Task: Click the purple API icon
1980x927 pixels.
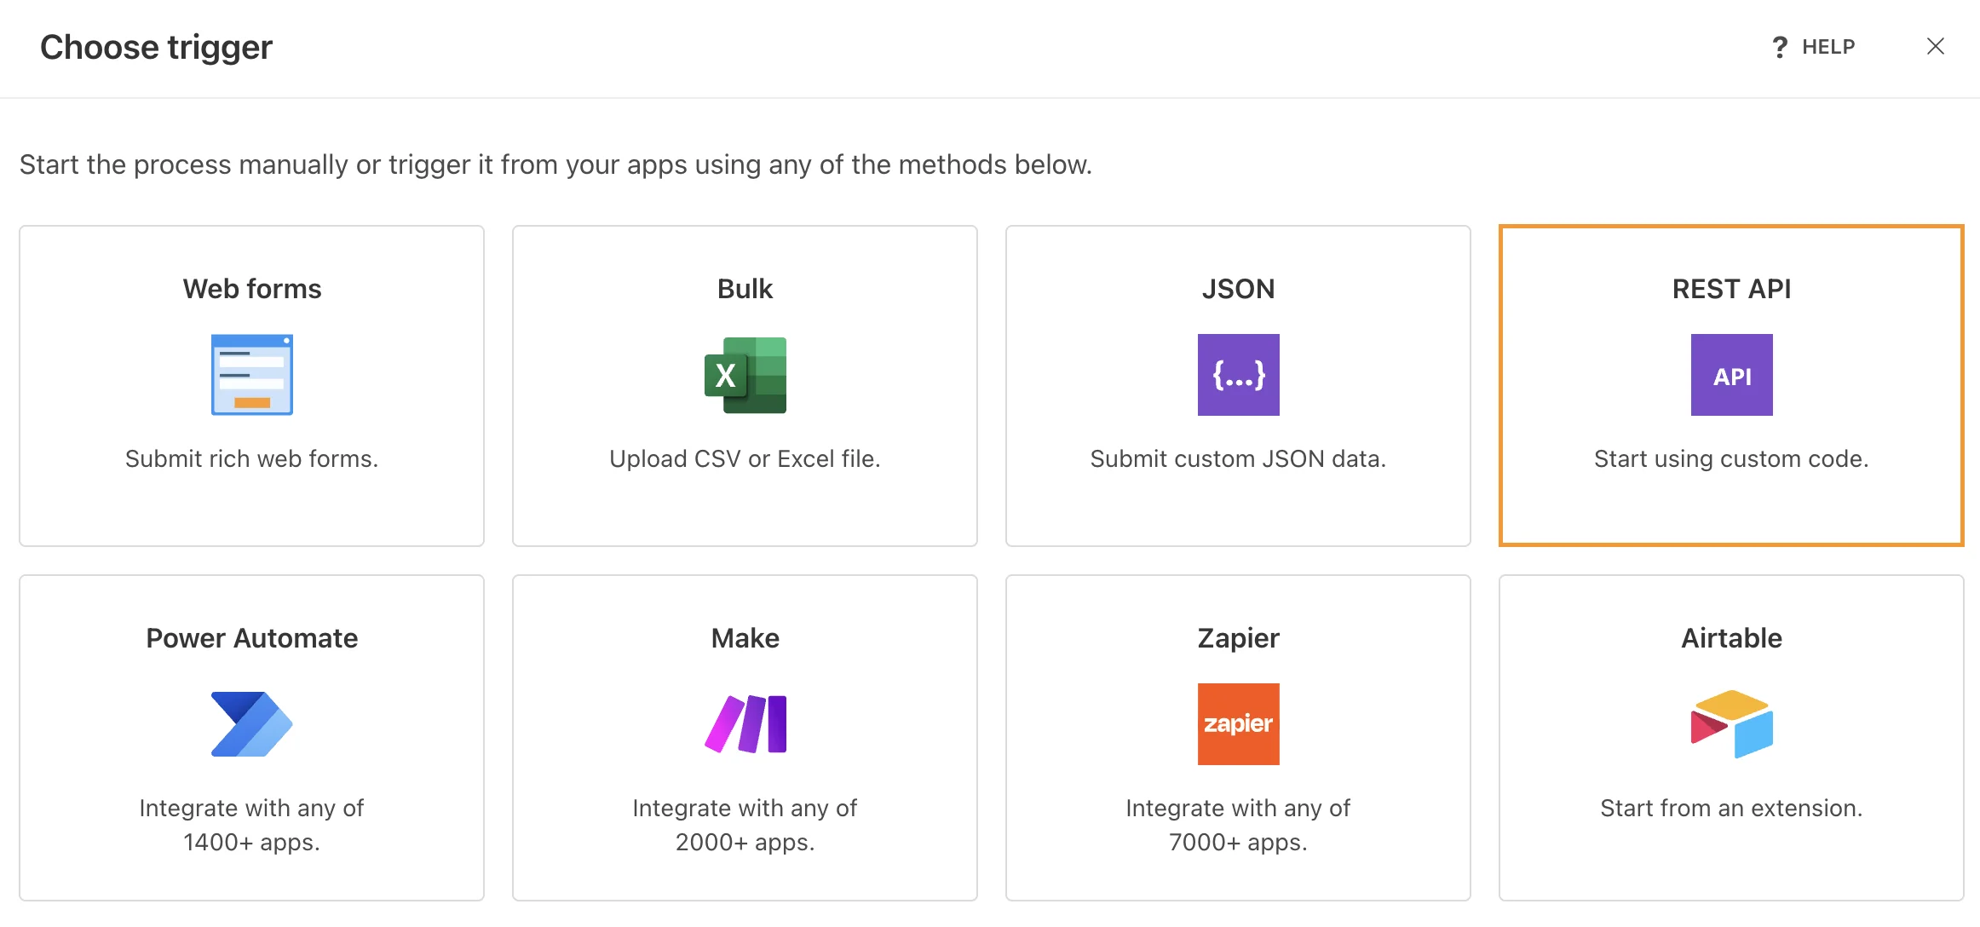Action: pyautogui.click(x=1730, y=375)
